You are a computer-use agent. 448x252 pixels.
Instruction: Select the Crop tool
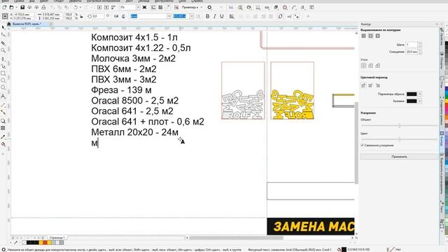coord(3,43)
